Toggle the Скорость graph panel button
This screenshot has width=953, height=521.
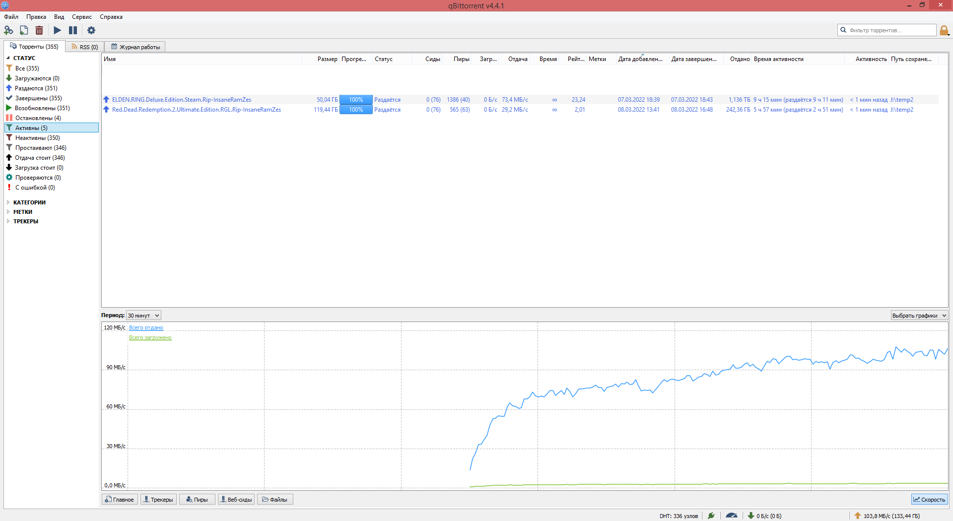pos(929,500)
